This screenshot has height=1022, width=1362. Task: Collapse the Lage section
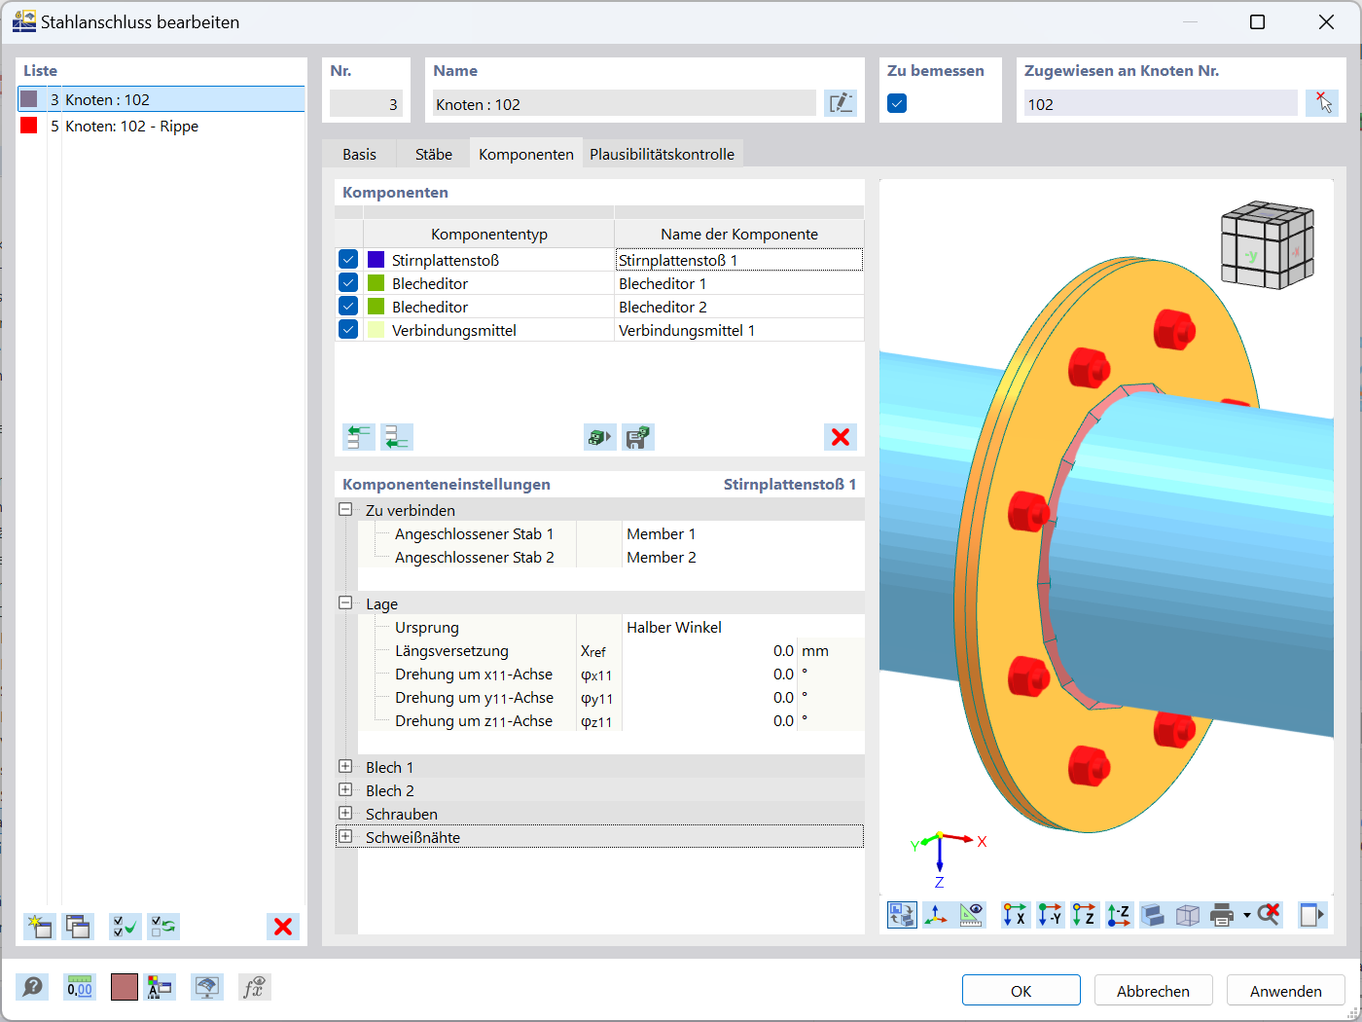coord(346,603)
